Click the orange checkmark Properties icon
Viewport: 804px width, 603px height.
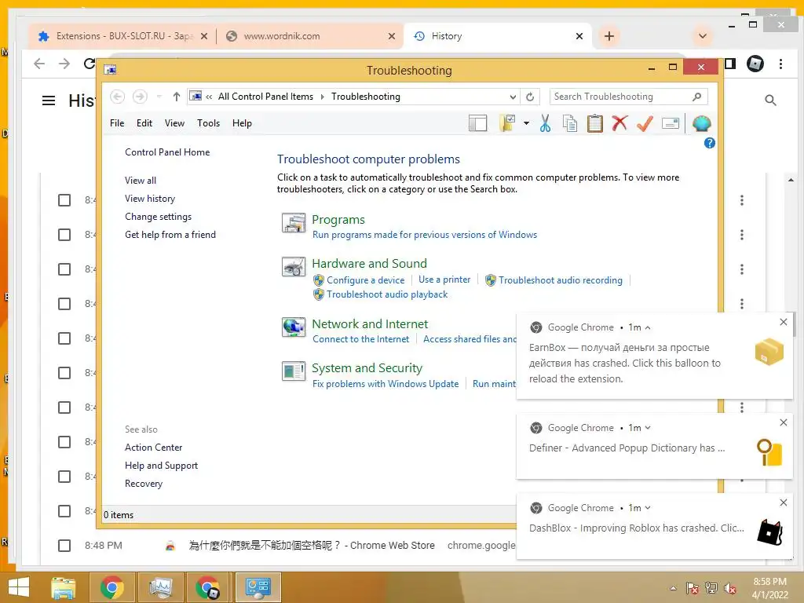[645, 123]
